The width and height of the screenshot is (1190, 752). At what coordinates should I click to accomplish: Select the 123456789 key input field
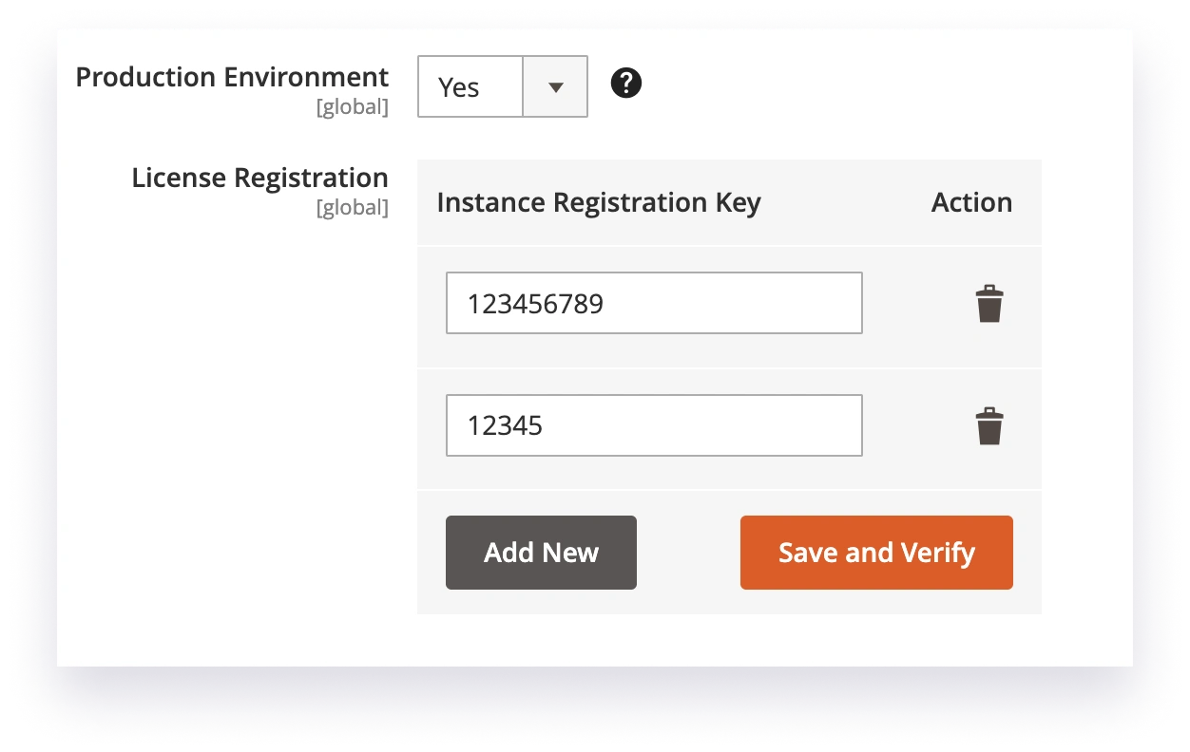[654, 303]
